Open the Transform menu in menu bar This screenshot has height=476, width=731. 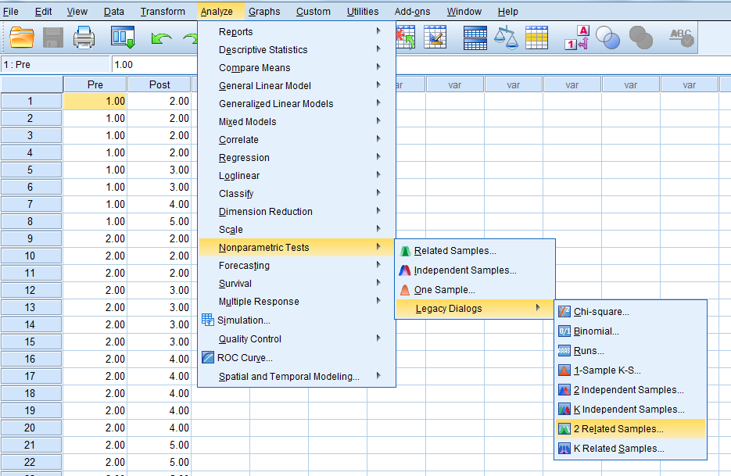click(163, 11)
